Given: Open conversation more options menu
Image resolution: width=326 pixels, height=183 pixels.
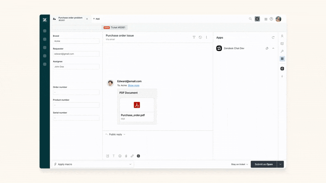Looking at the screenshot, I should click(206, 37).
